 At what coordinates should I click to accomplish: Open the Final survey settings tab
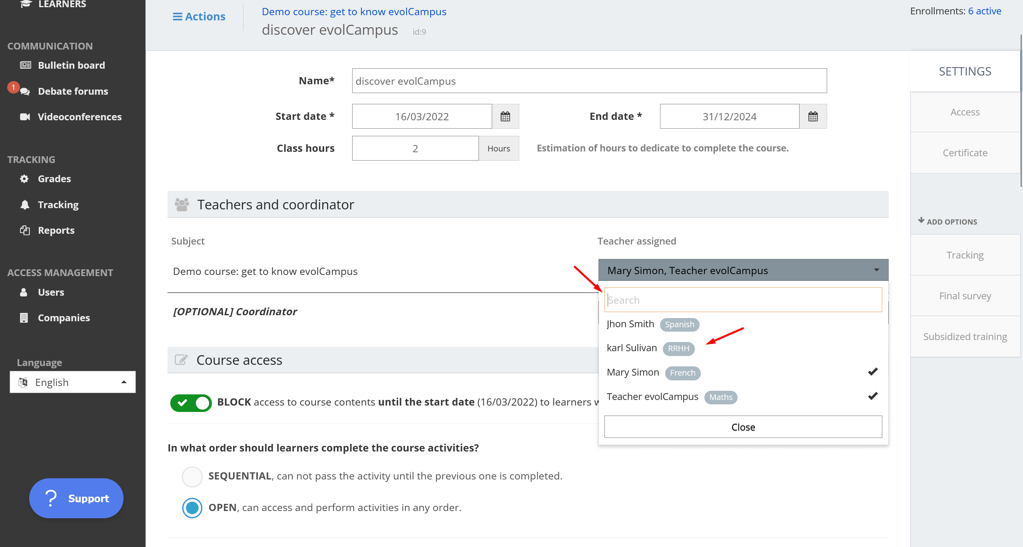point(965,296)
